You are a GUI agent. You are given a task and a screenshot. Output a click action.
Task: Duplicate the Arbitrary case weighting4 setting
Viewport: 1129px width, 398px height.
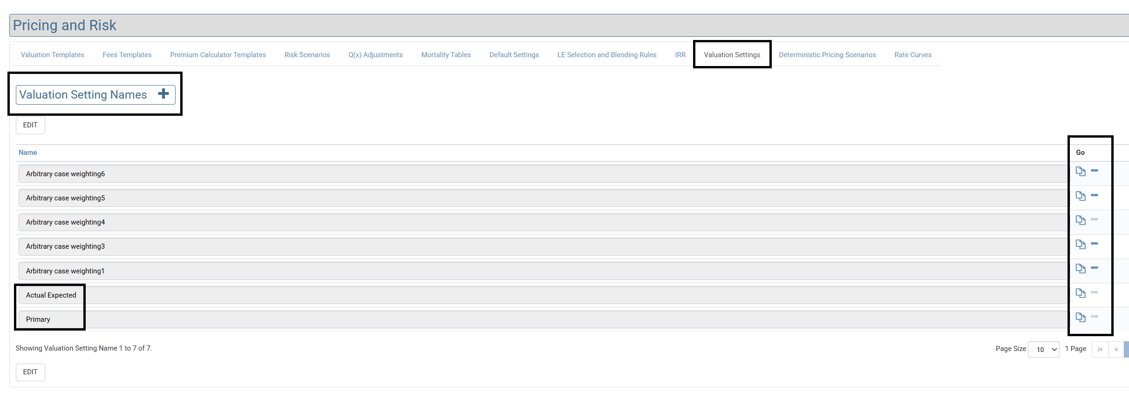point(1080,220)
